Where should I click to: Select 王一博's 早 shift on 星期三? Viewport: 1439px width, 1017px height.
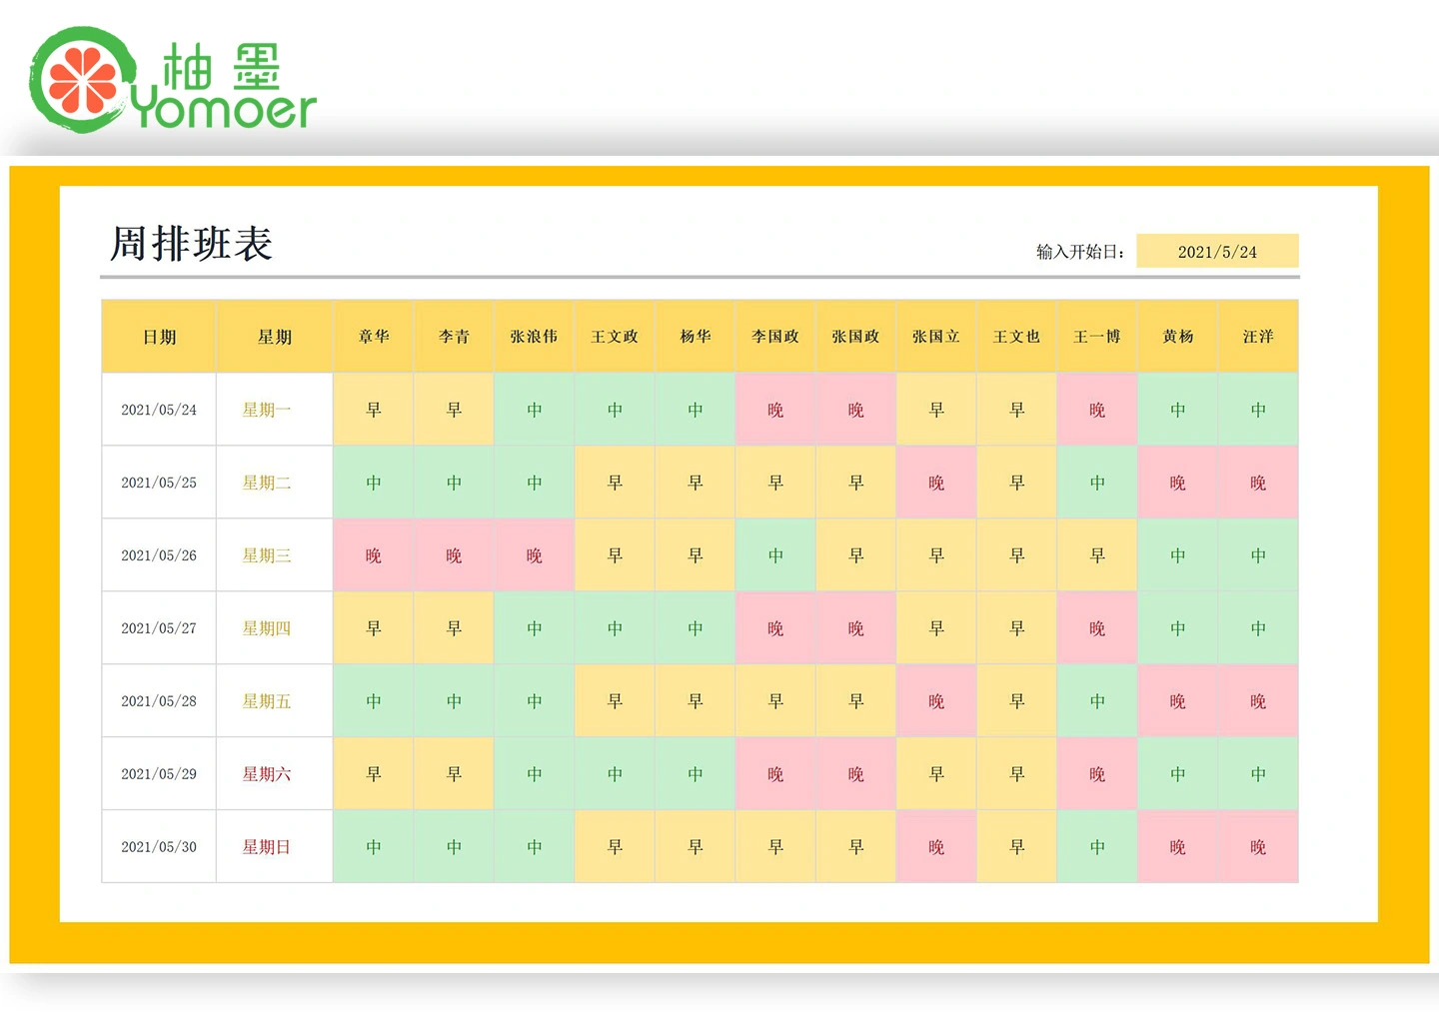(x=1096, y=555)
